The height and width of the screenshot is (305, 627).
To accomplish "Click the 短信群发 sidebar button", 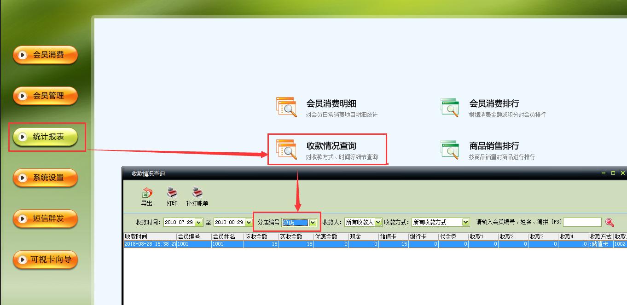I will (45, 219).
